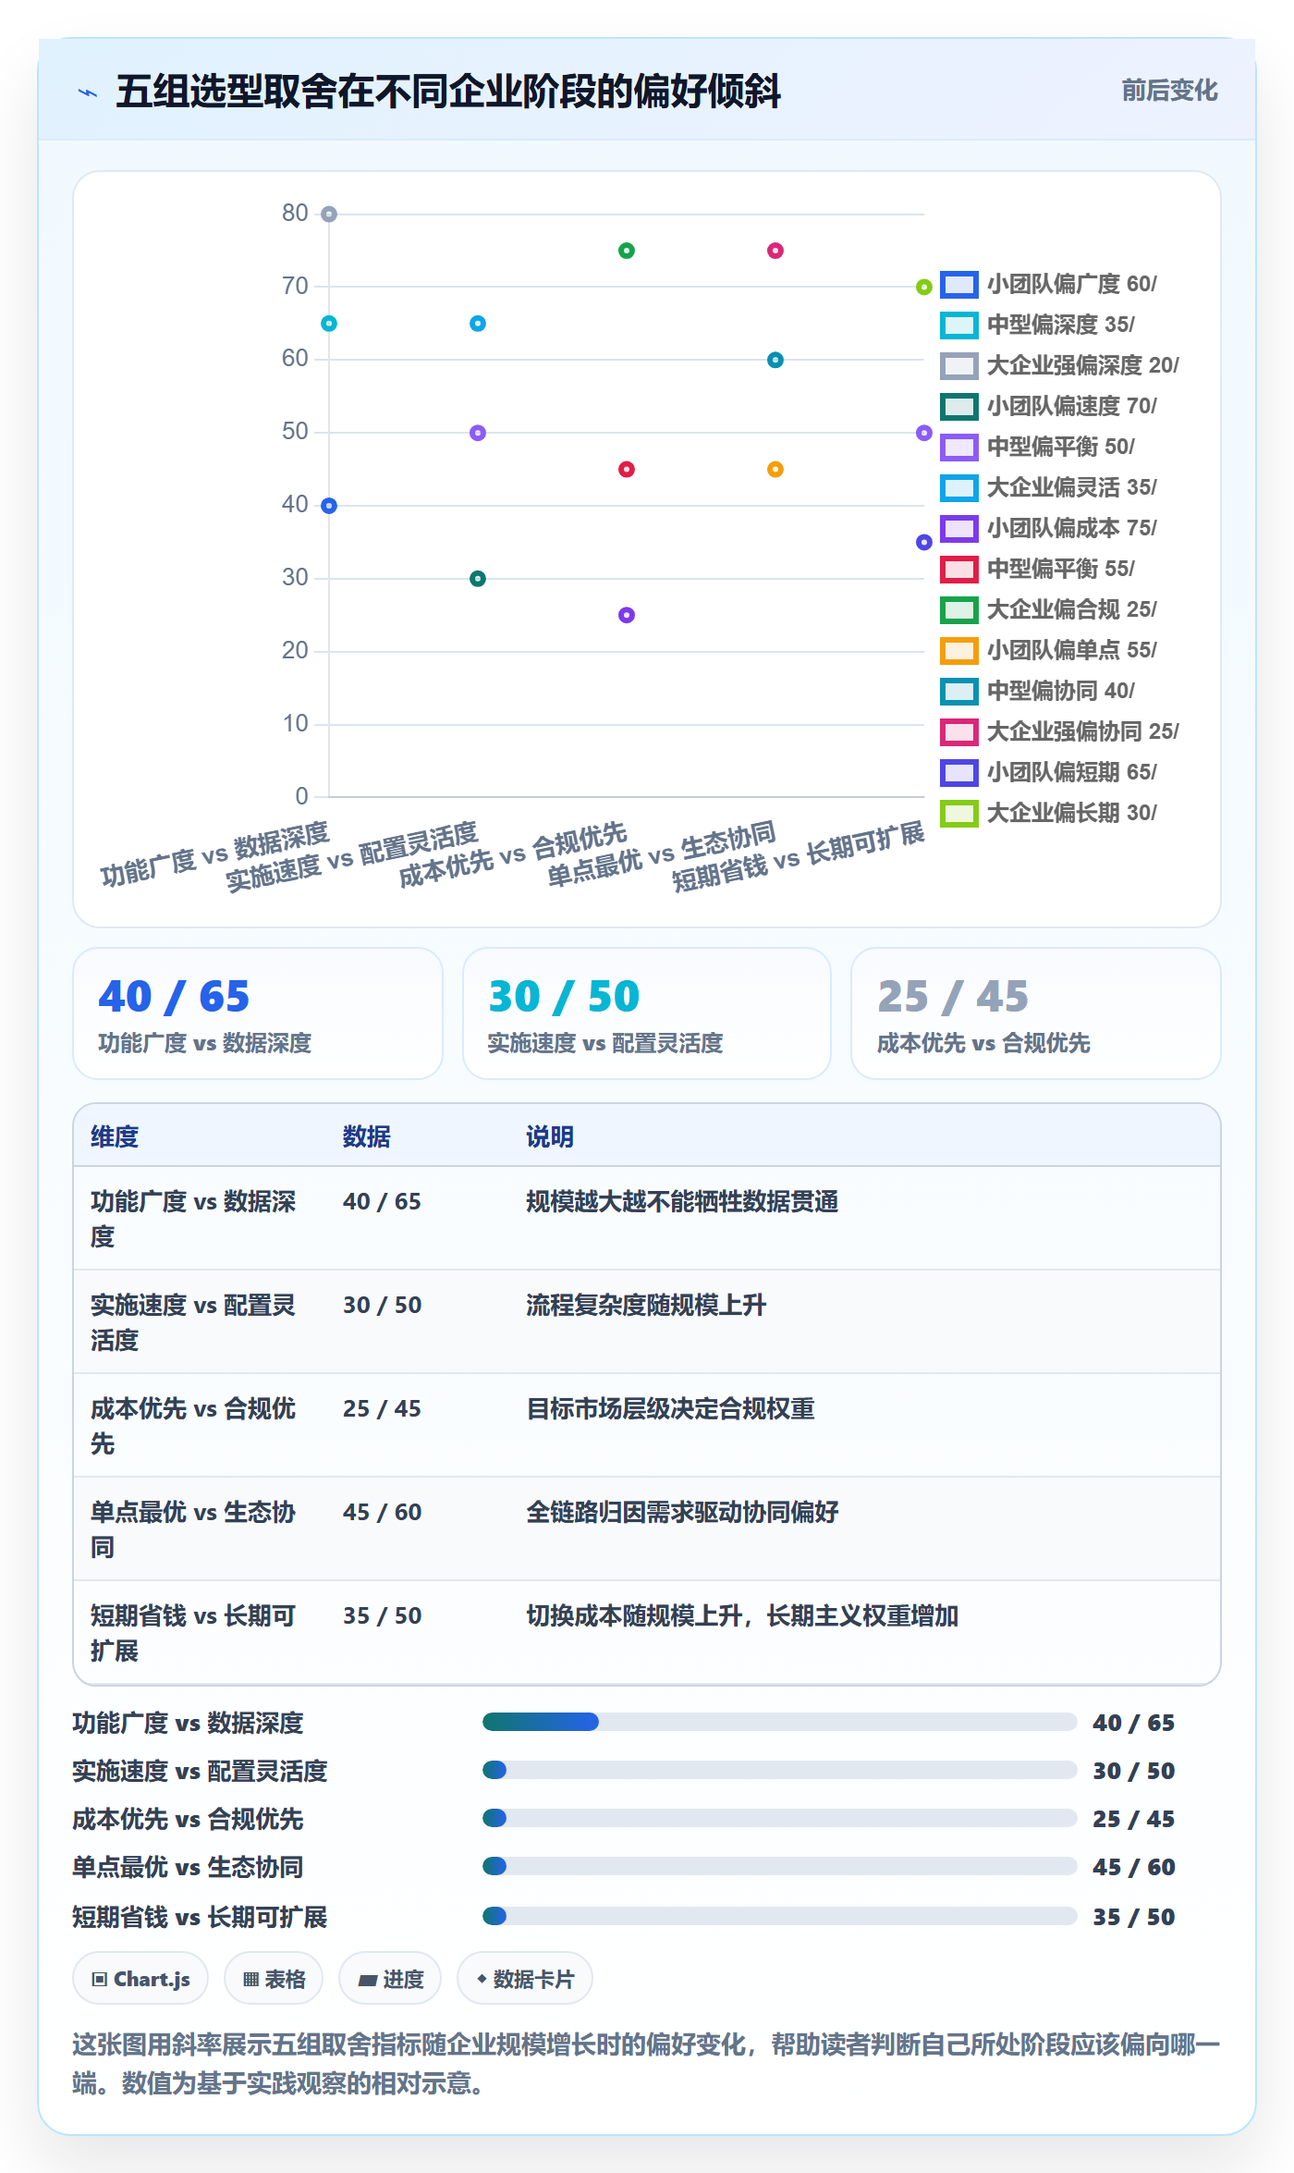Image resolution: width=1294 pixels, height=2173 pixels.
Task: Click the orange data point at 45
Action: tap(775, 470)
